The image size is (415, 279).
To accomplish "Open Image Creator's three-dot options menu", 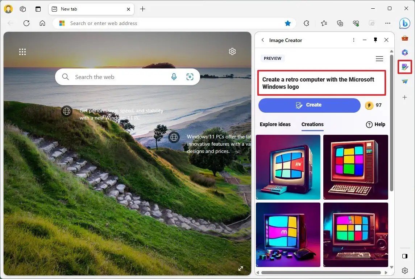I will click(354, 40).
